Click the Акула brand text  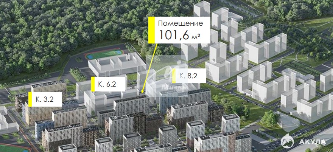coord(313,142)
